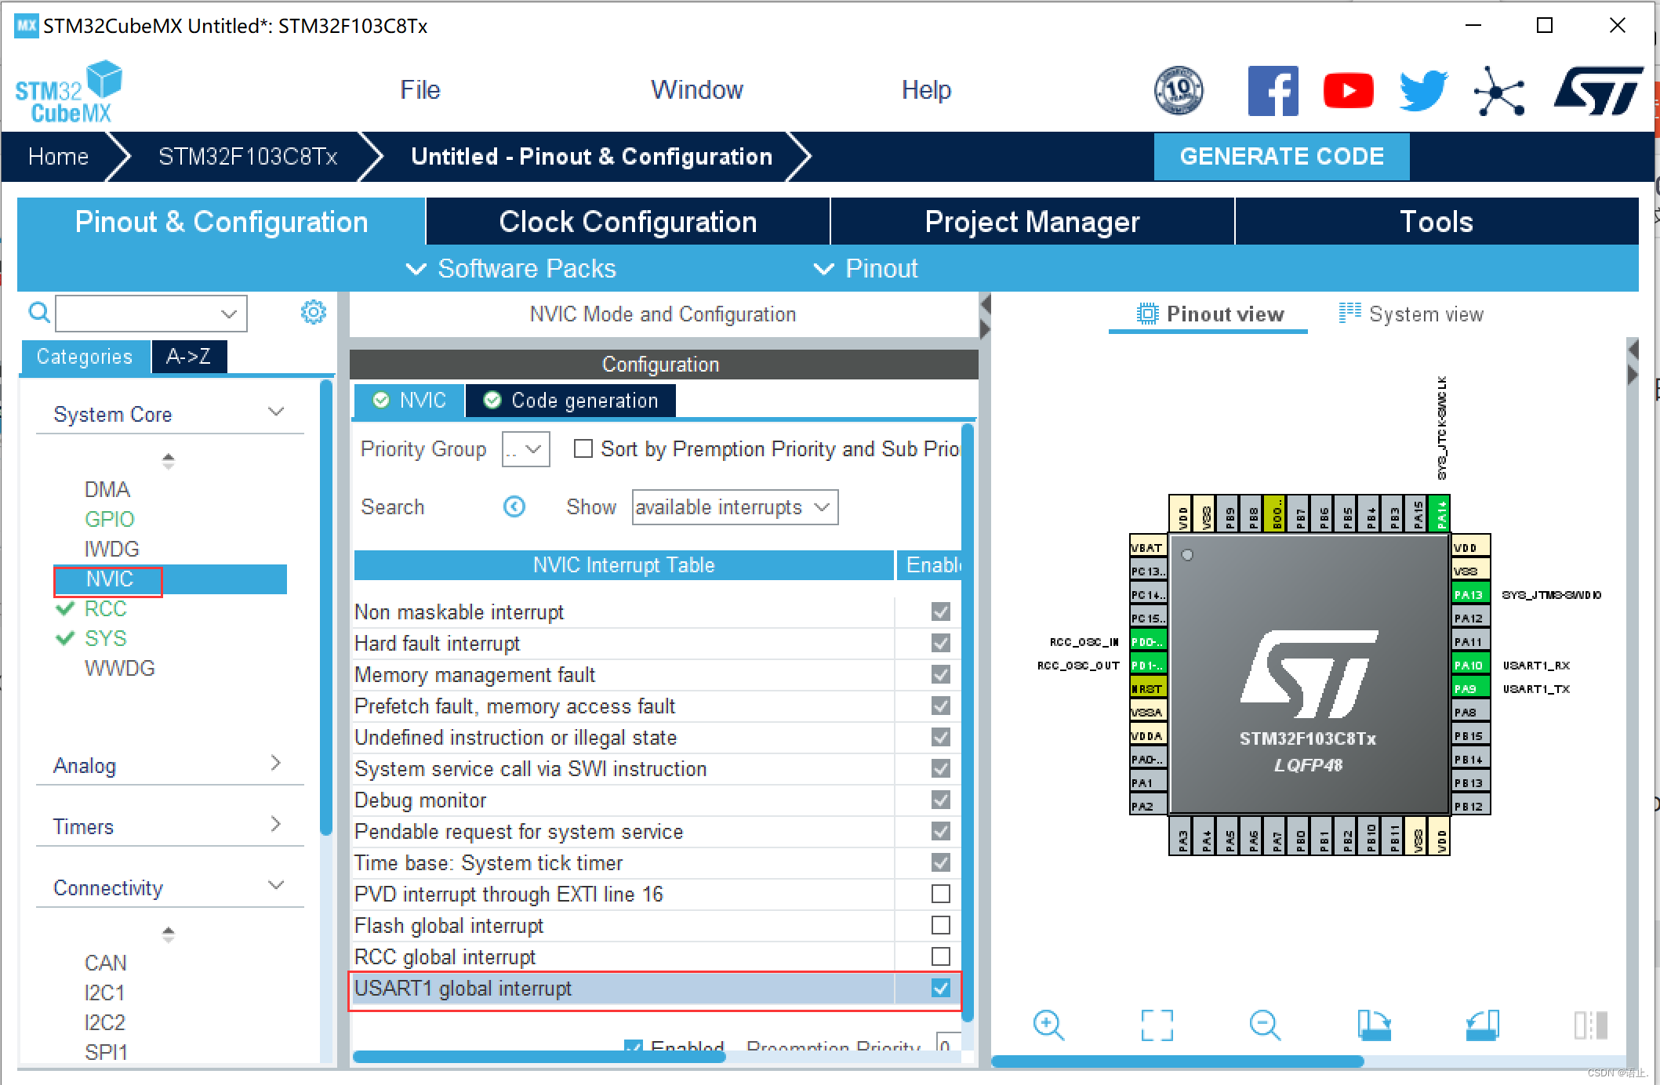1660x1085 pixels.
Task: Enable PVD interrupt through EXTI line 16
Action: (940, 894)
